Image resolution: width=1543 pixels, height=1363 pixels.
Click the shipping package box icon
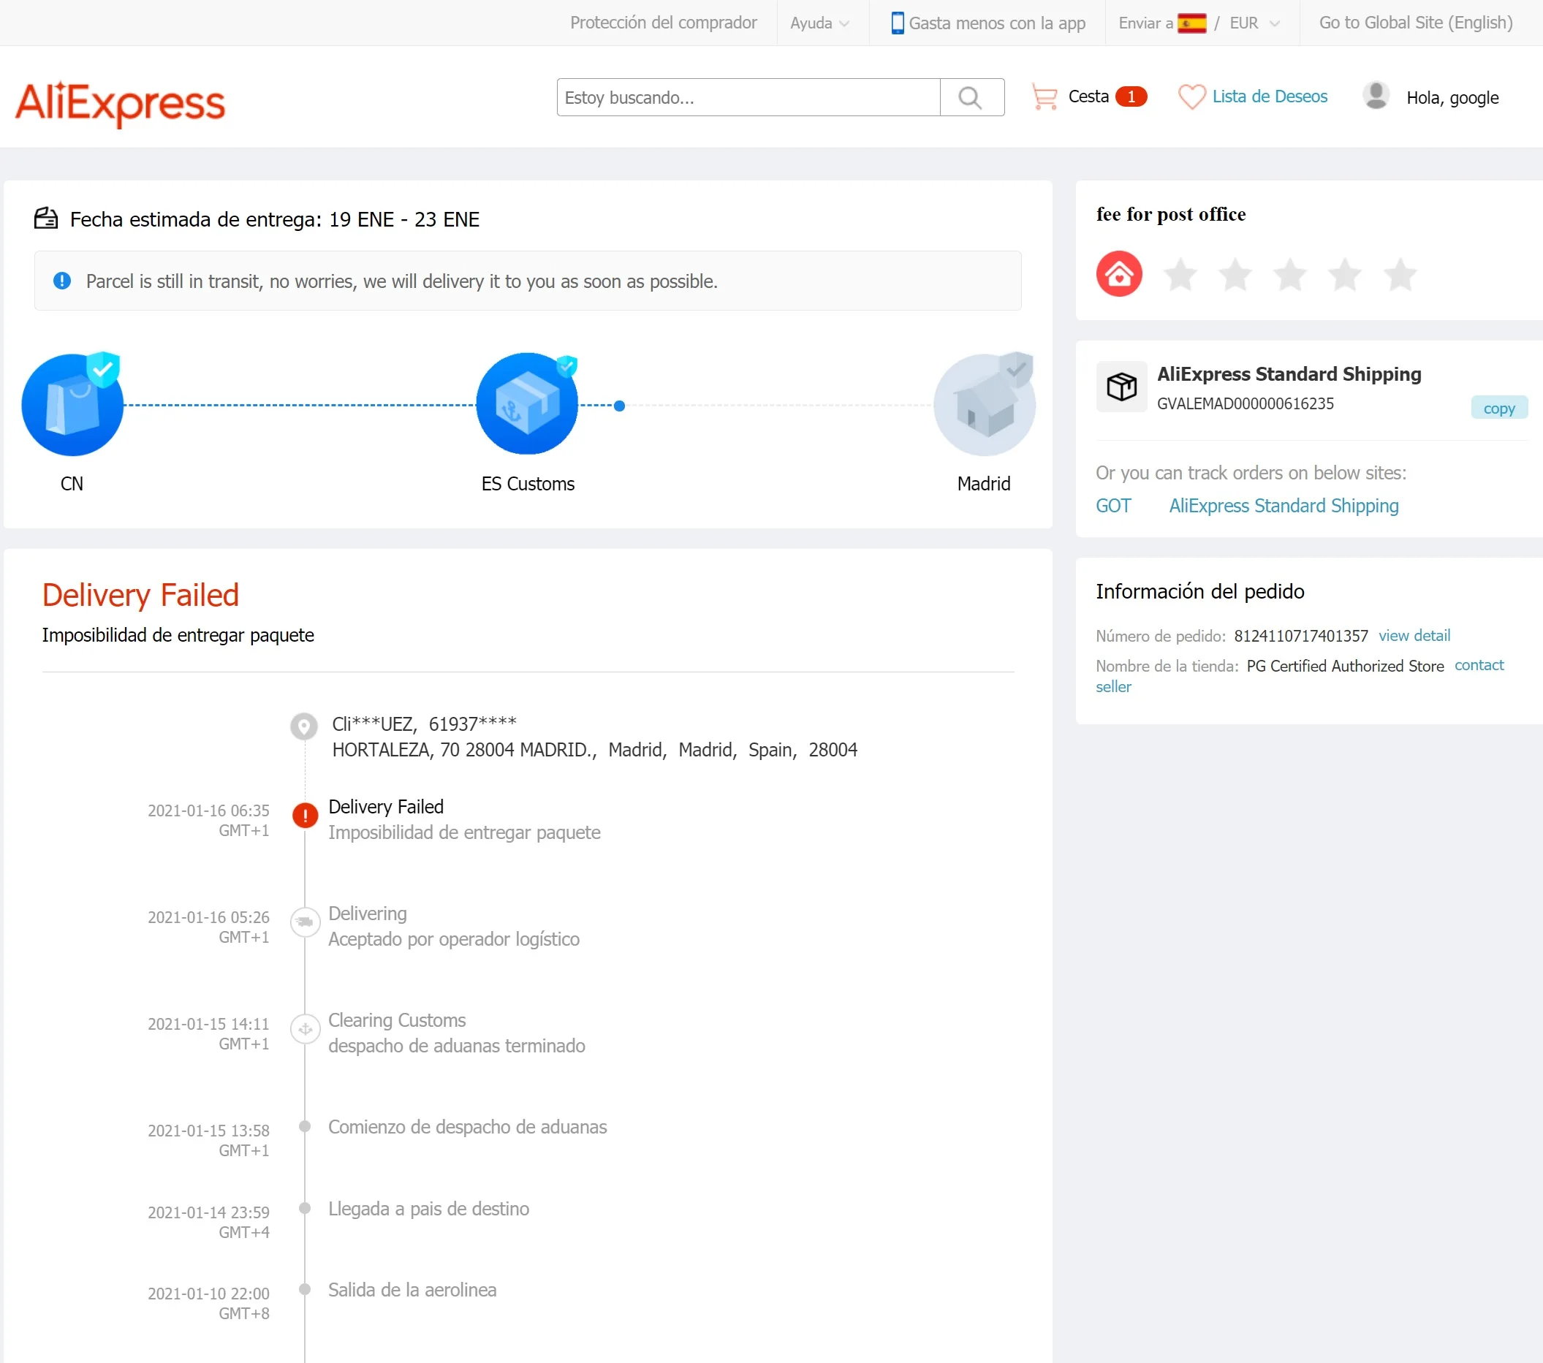point(1121,387)
